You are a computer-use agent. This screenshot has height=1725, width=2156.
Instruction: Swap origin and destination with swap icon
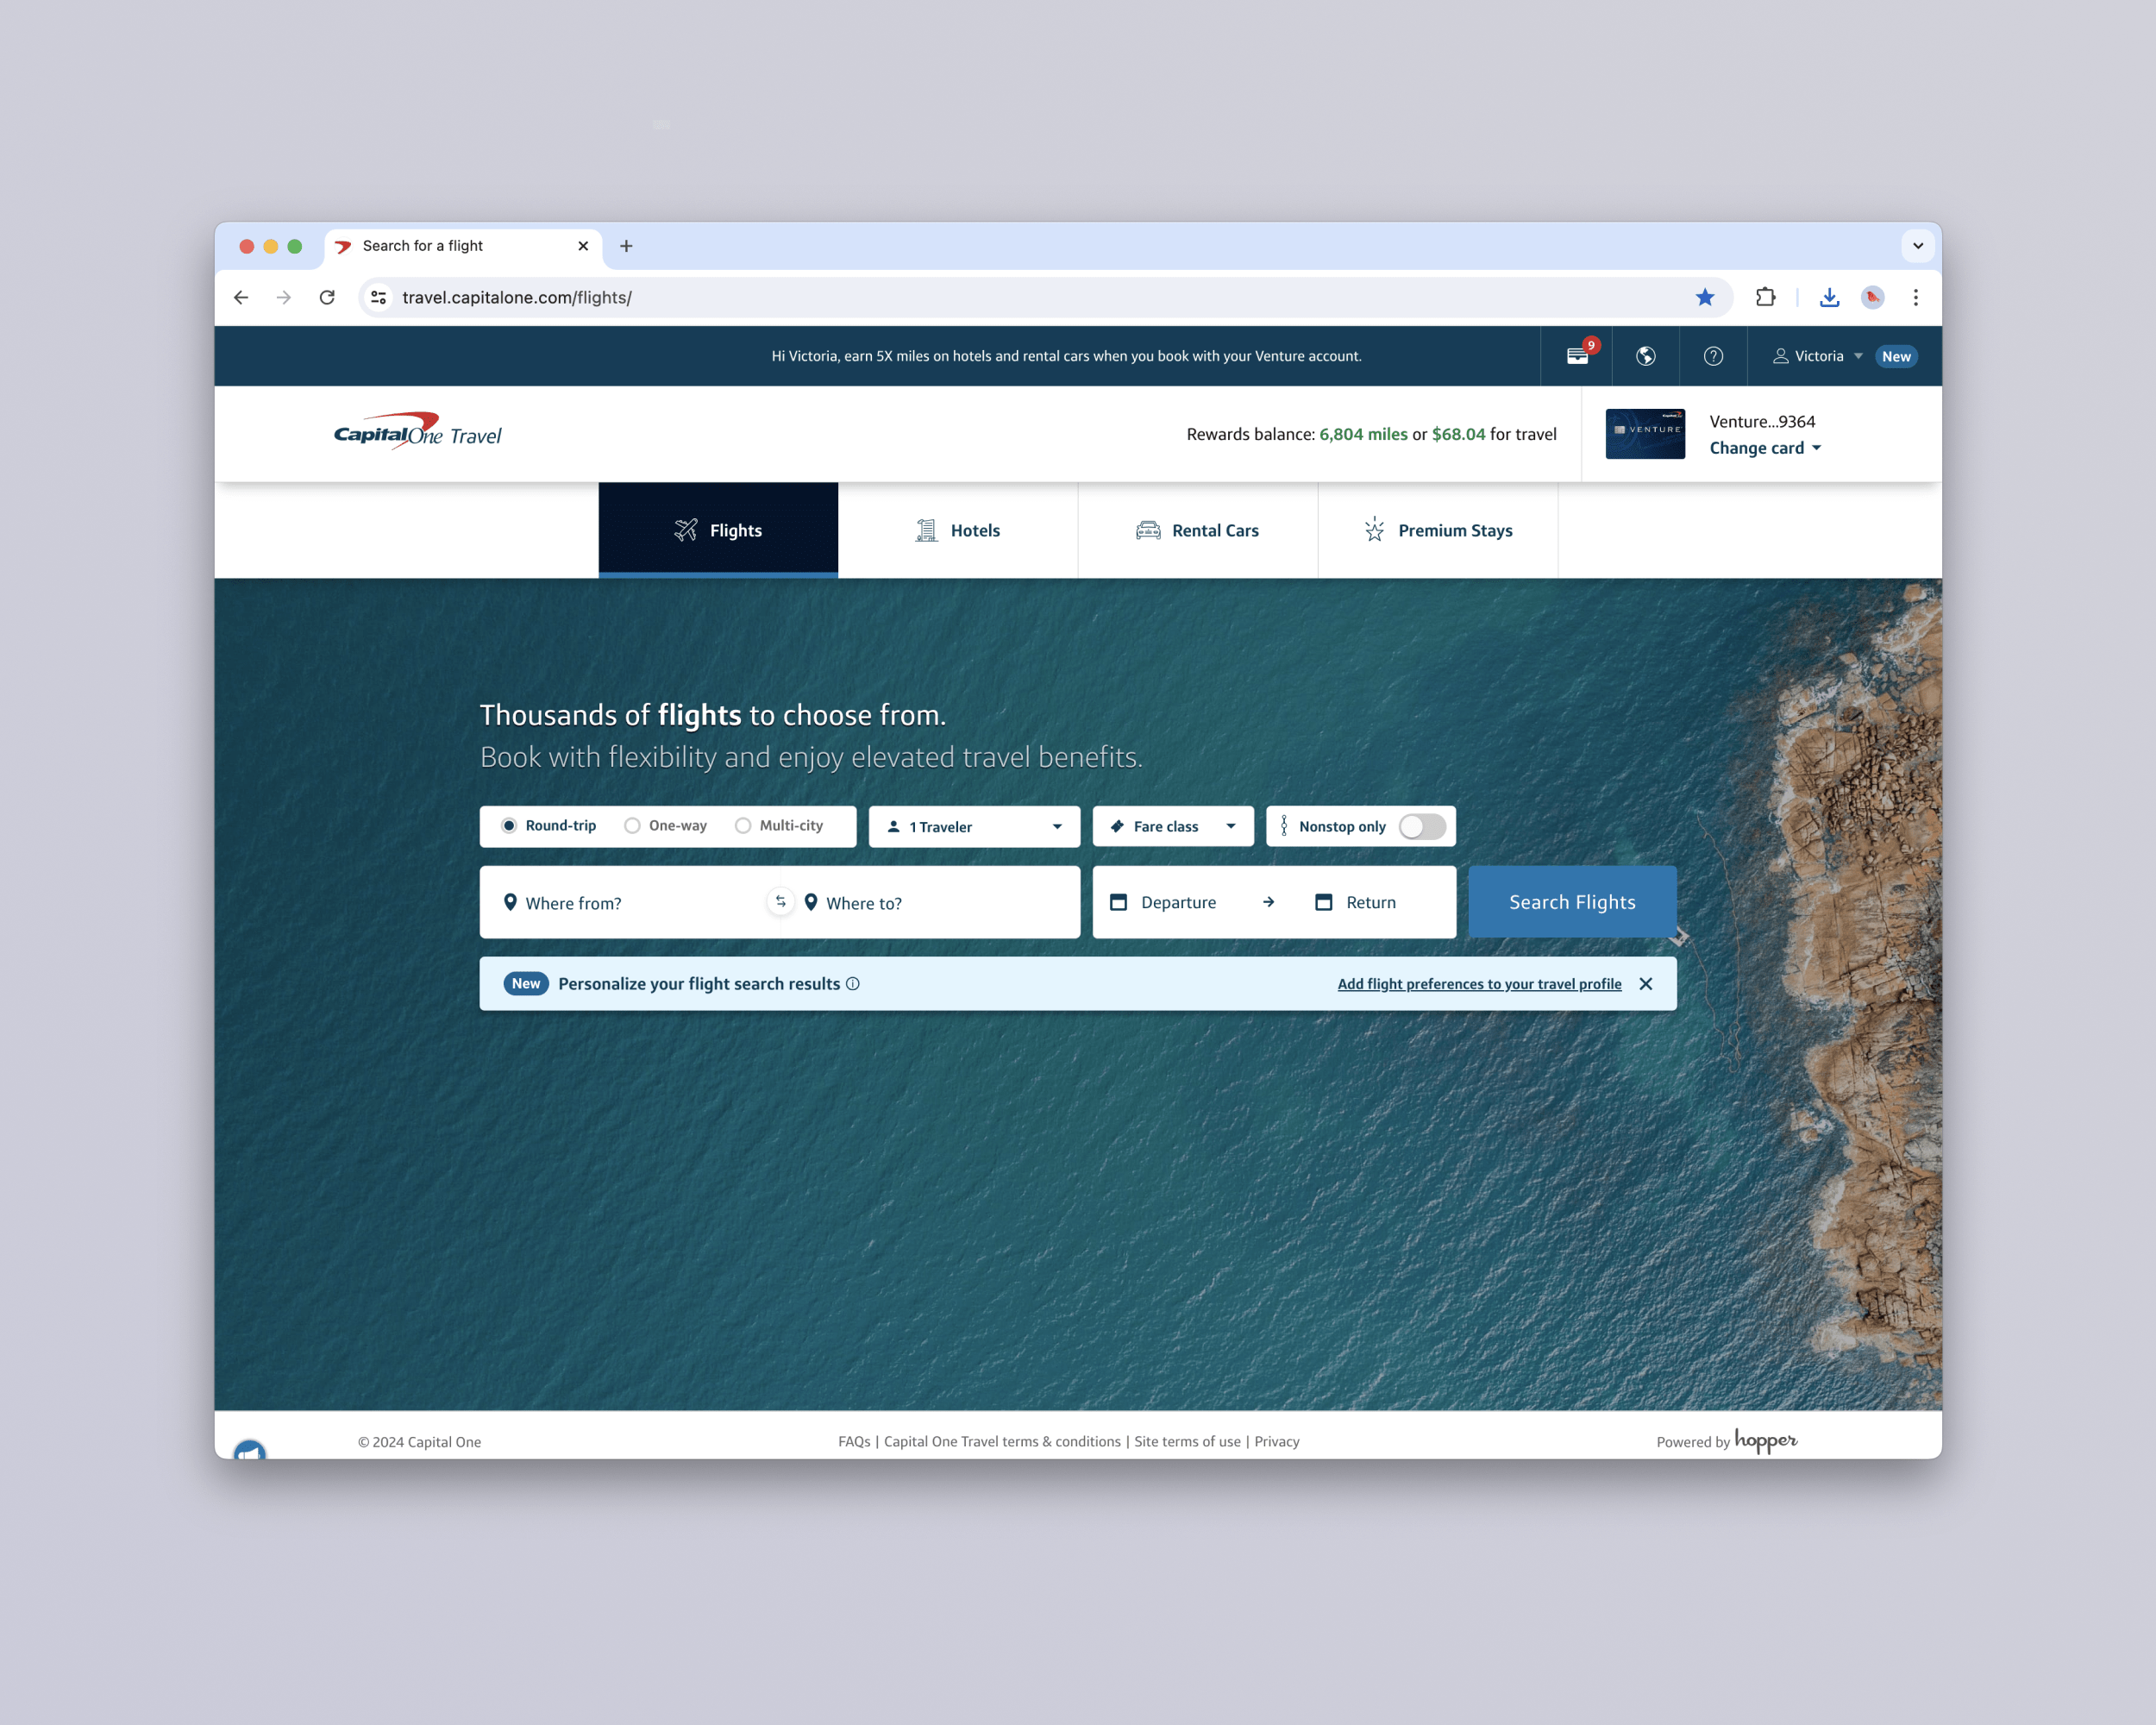(781, 901)
